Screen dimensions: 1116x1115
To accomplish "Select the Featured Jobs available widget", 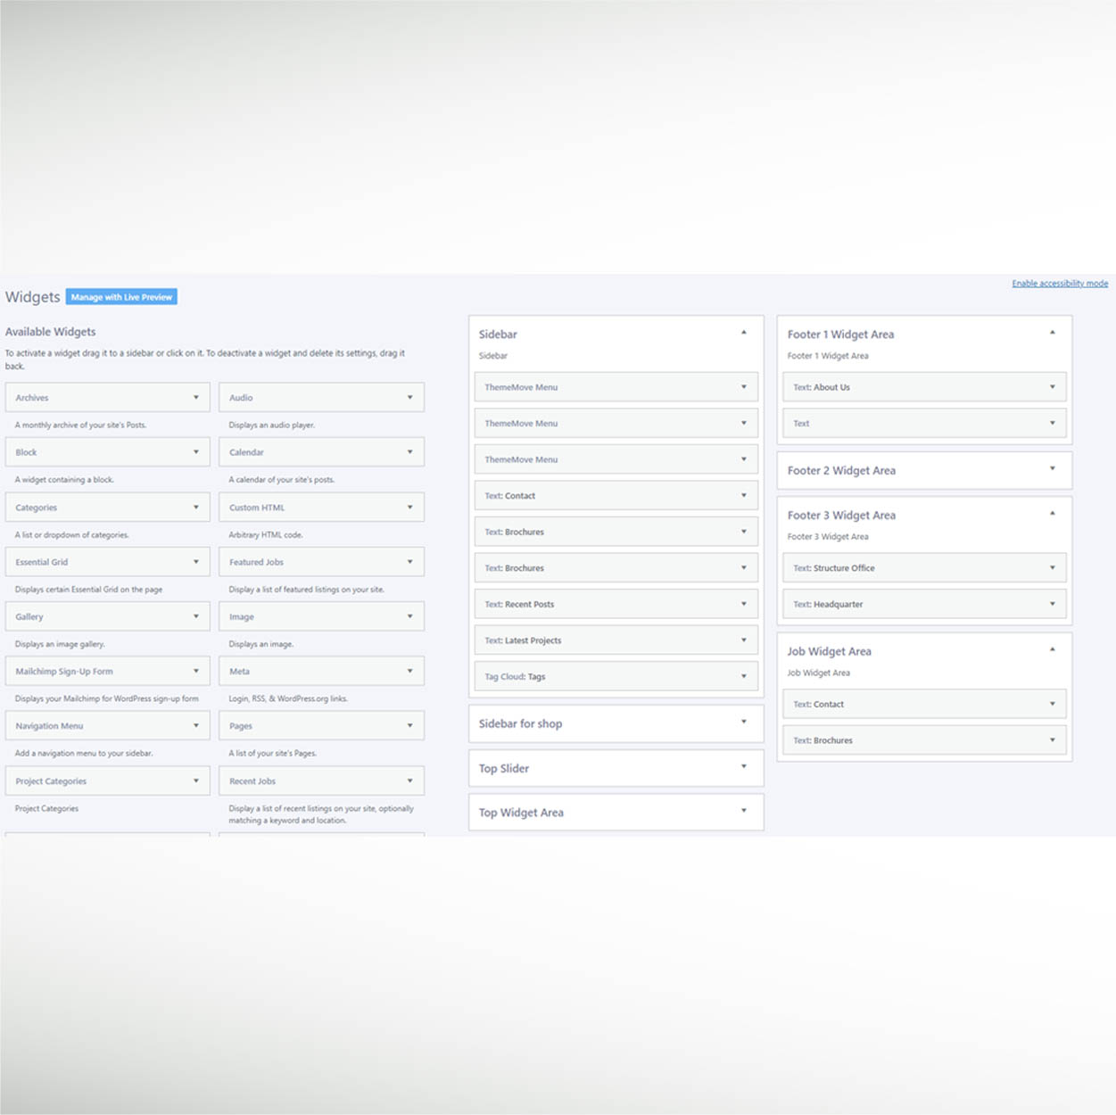I will [x=312, y=562].
